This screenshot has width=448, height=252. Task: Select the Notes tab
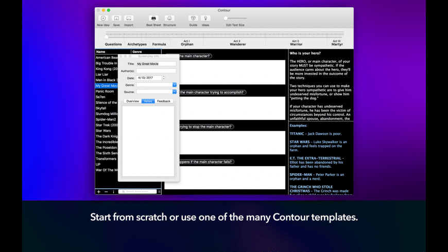(148, 101)
